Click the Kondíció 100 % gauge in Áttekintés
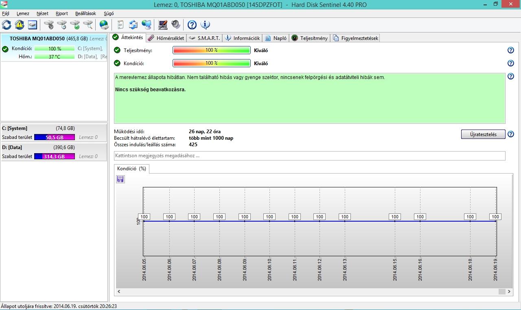Screen dimensions: 521x310 point(212,63)
